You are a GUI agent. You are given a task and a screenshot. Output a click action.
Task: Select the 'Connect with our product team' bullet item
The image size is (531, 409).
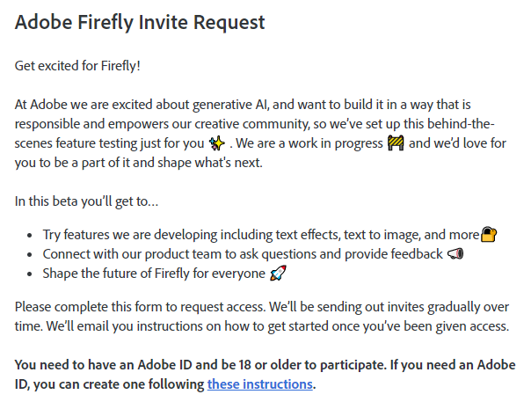pos(253,254)
